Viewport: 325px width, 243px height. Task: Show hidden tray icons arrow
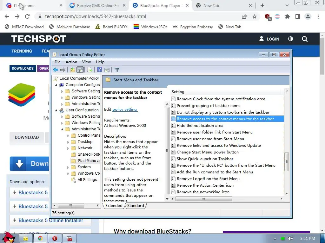coord(275,239)
